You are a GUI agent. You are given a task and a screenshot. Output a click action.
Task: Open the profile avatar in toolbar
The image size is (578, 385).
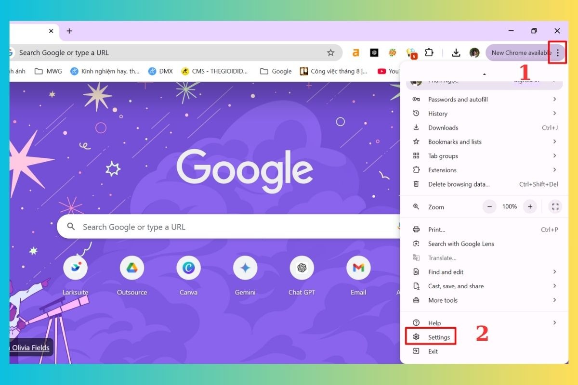(474, 53)
